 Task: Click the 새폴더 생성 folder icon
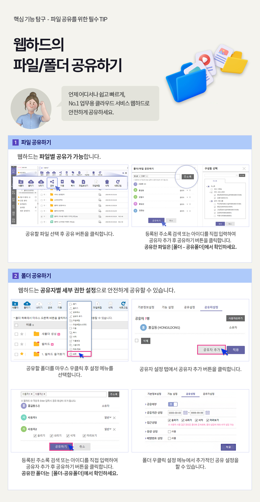pyautogui.click(x=37, y=334)
